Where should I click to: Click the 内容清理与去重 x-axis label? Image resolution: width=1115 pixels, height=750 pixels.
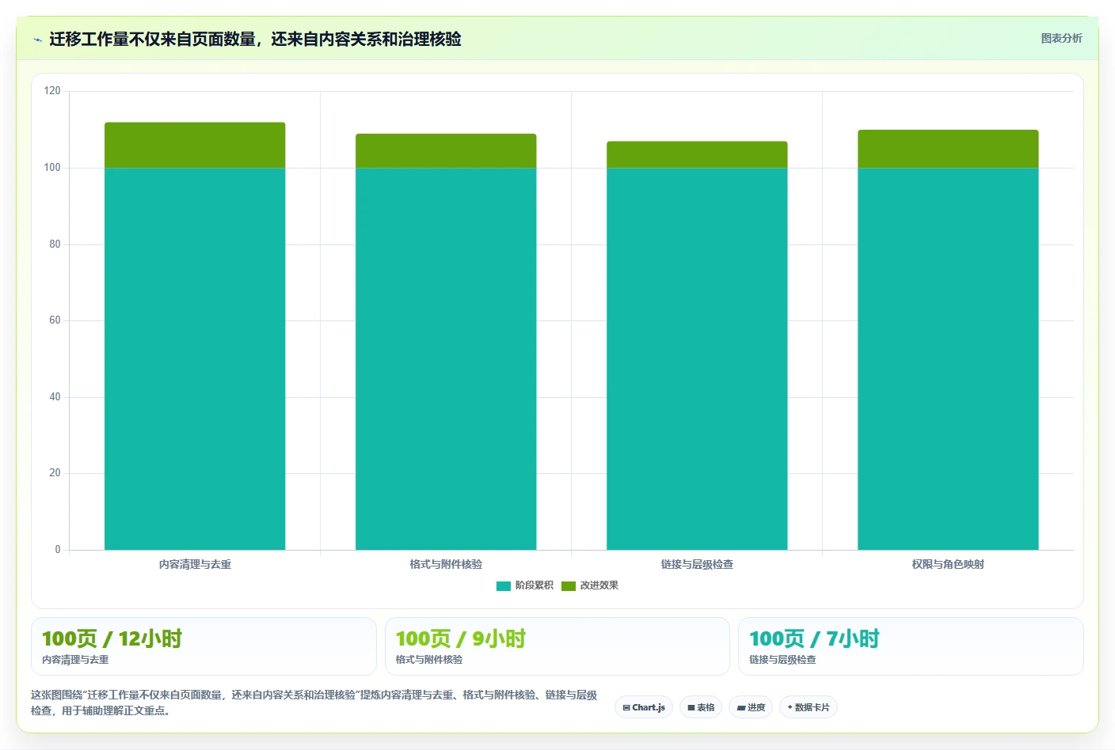pyautogui.click(x=195, y=564)
